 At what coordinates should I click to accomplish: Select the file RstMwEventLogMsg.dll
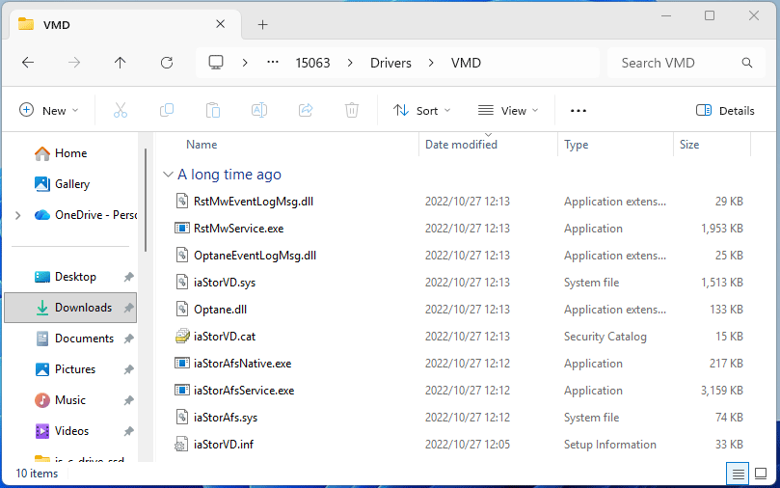(x=254, y=202)
